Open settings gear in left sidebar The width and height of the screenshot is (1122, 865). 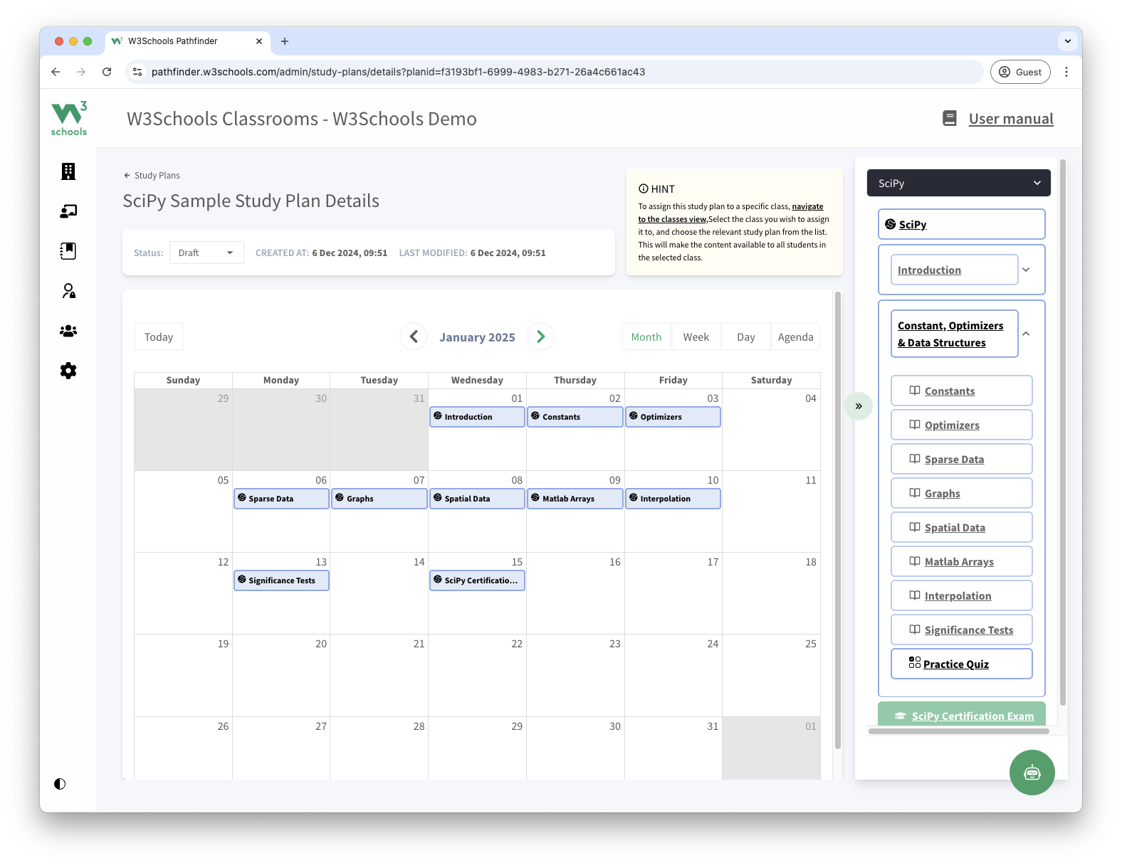68,371
